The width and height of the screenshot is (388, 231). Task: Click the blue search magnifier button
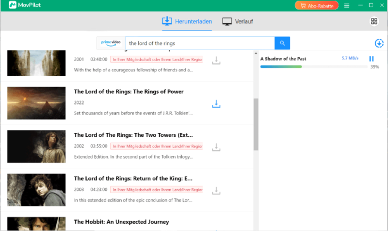pyautogui.click(x=282, y=43)
